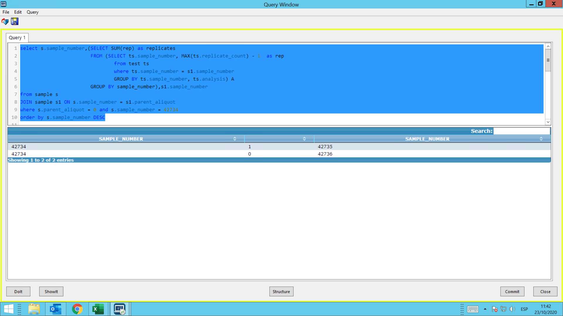Toggle sort on the unnamed middle column

(x=304, y=139)
